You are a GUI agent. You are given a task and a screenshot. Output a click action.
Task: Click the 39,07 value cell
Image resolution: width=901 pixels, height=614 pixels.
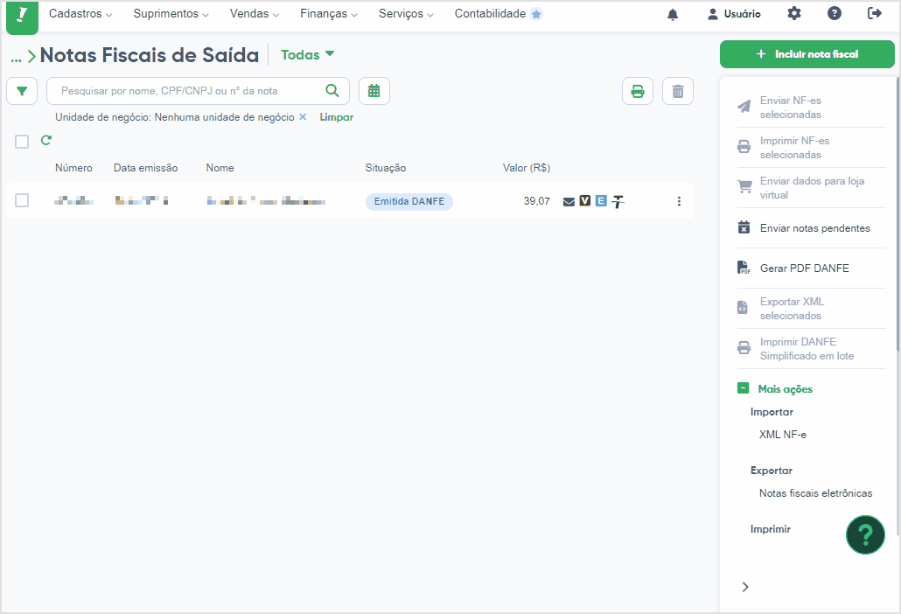coord(536,201)
